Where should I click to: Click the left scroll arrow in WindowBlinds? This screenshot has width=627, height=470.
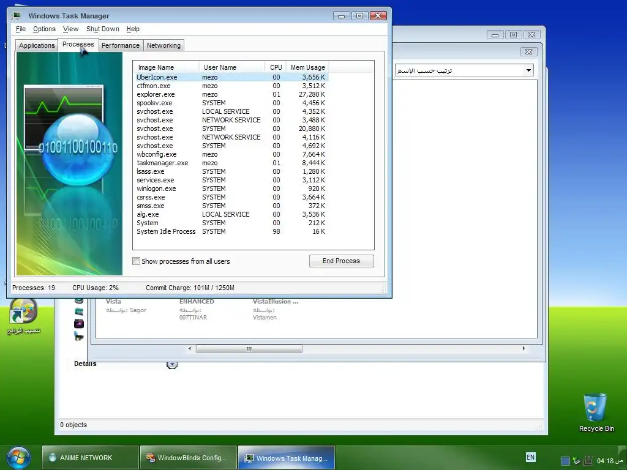pyautogui.click(x=190, y=348)
